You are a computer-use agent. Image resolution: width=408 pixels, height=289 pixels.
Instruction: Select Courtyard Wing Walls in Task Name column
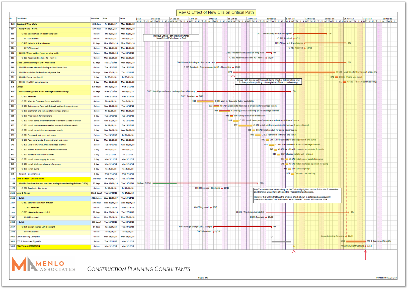27,24
